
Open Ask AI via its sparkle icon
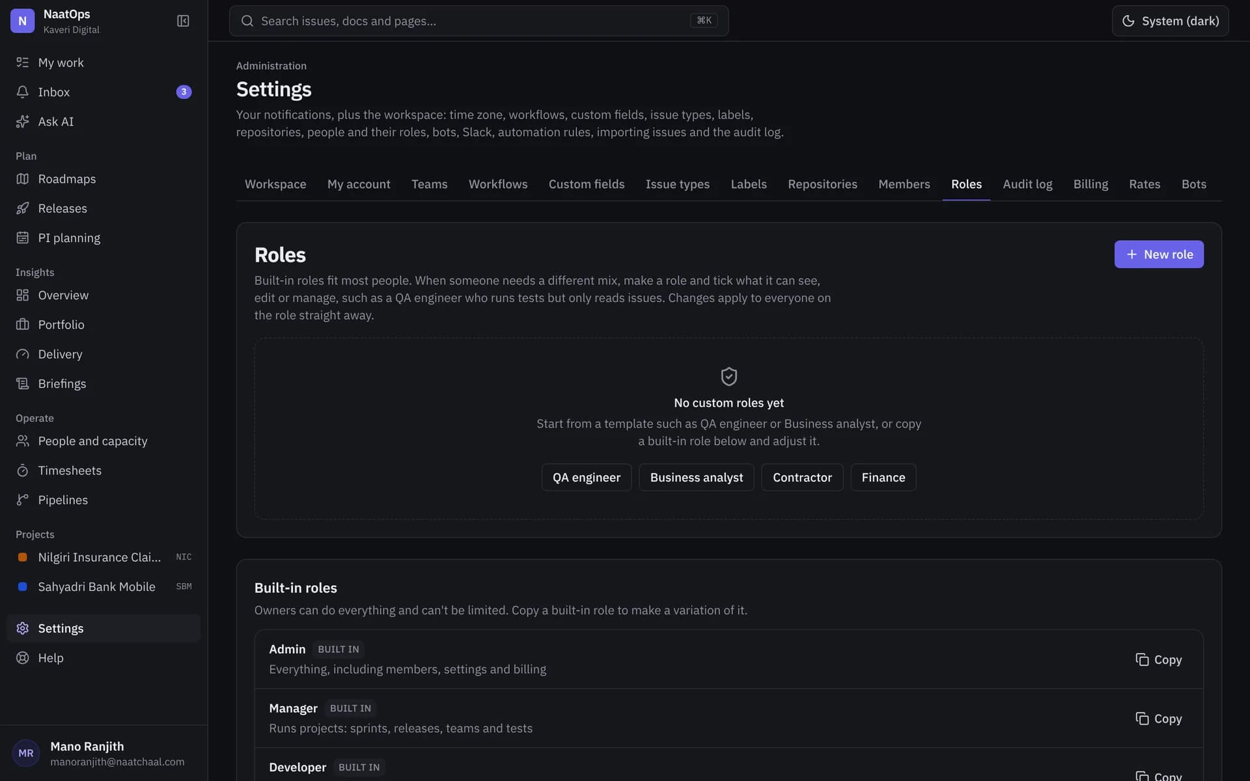[x=23, y=122]
